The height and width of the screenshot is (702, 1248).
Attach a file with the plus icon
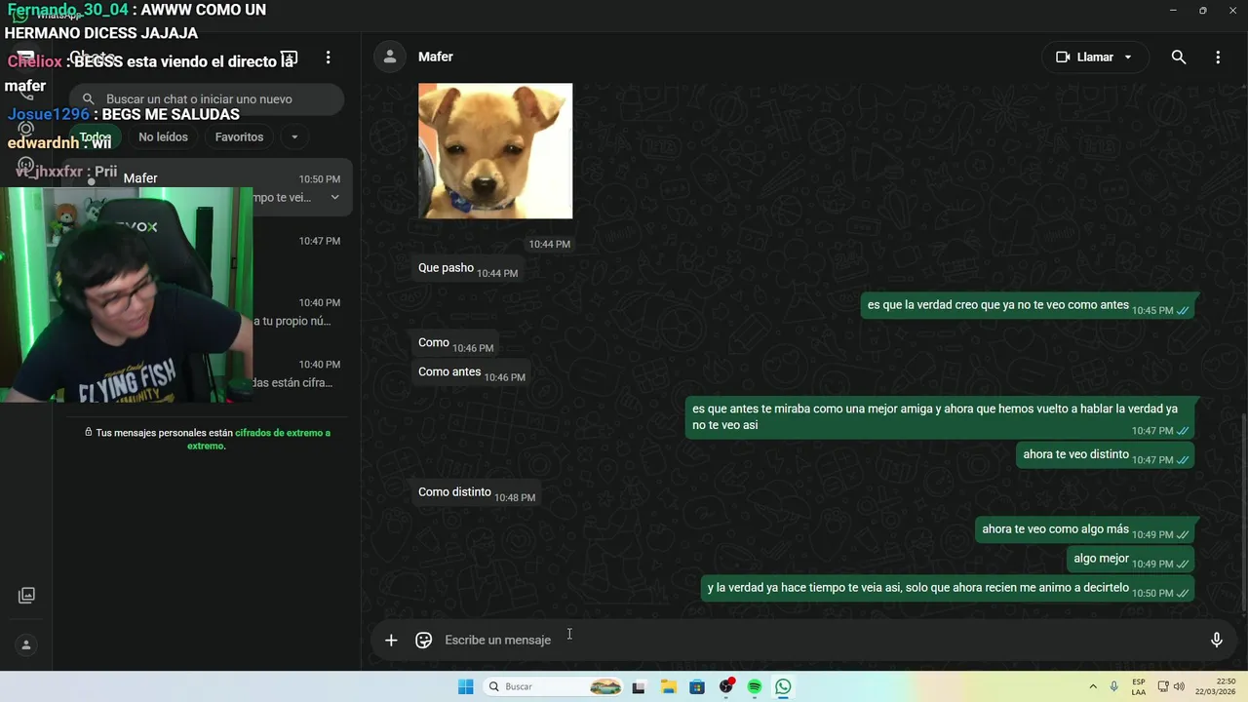(391, 640)
